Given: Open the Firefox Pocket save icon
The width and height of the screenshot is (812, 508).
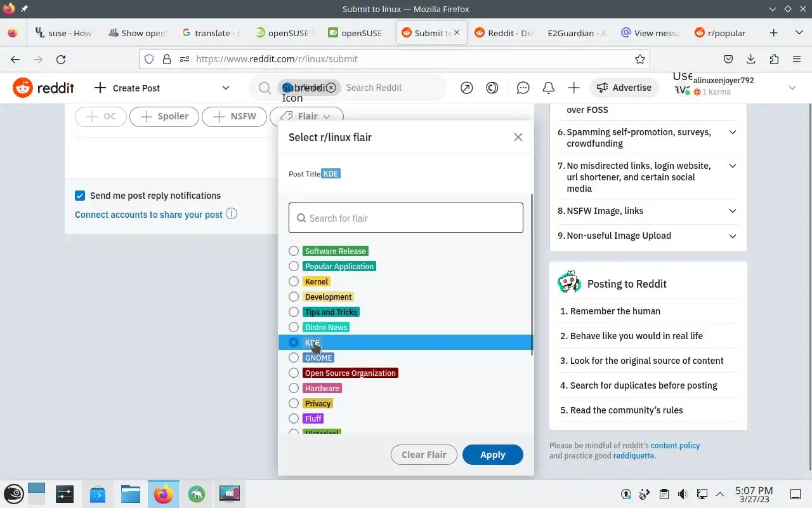Looking at the screenshot, I should click(x=728, y=59).
